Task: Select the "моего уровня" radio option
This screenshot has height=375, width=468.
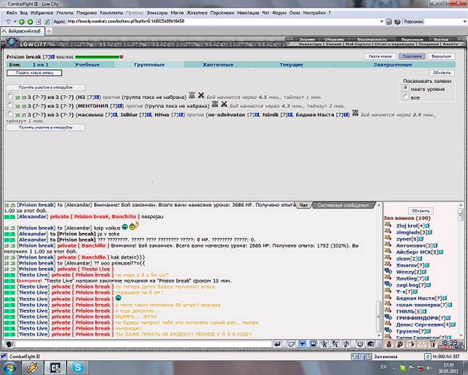Action: (405, 88)
